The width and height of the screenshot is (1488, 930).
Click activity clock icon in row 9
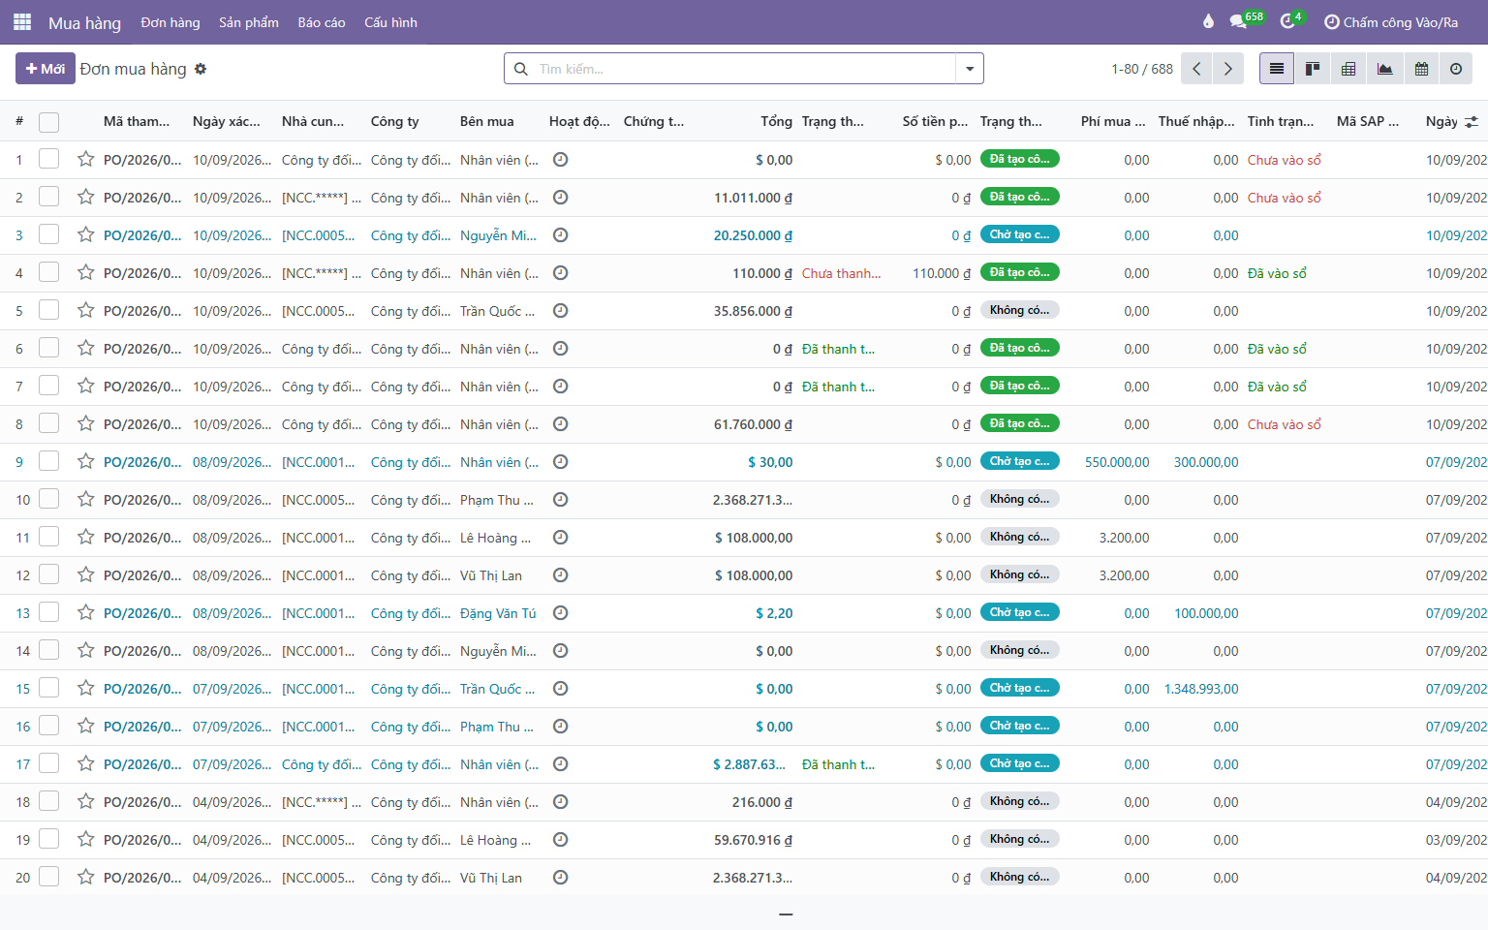pos(560,462)
